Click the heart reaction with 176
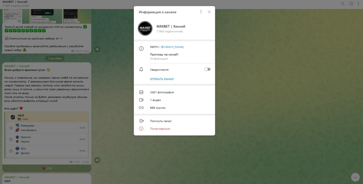 (x=47, y=168)
